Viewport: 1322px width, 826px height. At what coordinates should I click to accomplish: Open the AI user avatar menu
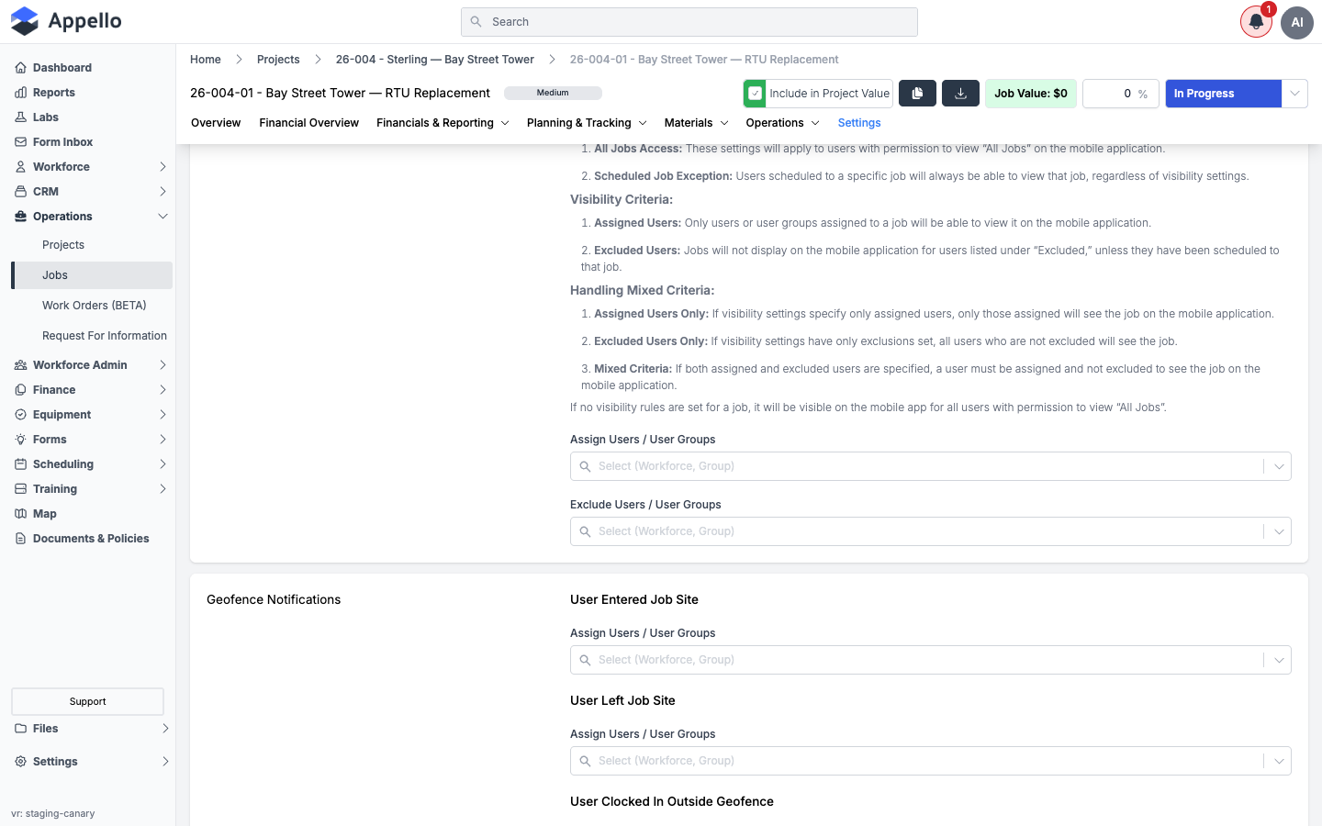pyautogui.click(x=1297, y=22)
